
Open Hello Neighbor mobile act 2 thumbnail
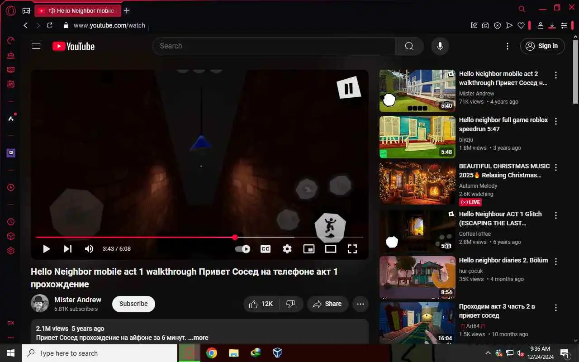tap(418, 91)
